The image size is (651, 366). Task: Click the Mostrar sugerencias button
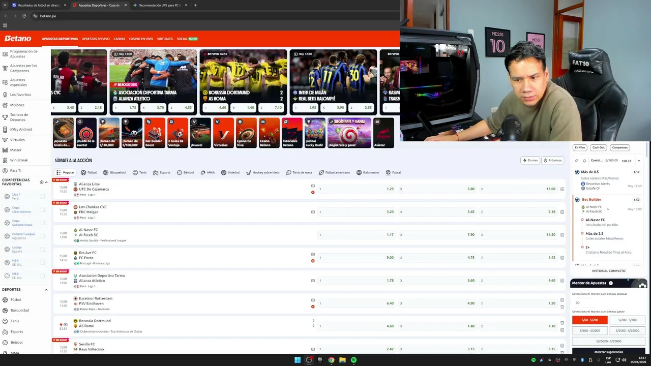[609, 352]
